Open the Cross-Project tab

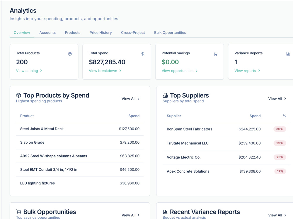tap(133, 33)
